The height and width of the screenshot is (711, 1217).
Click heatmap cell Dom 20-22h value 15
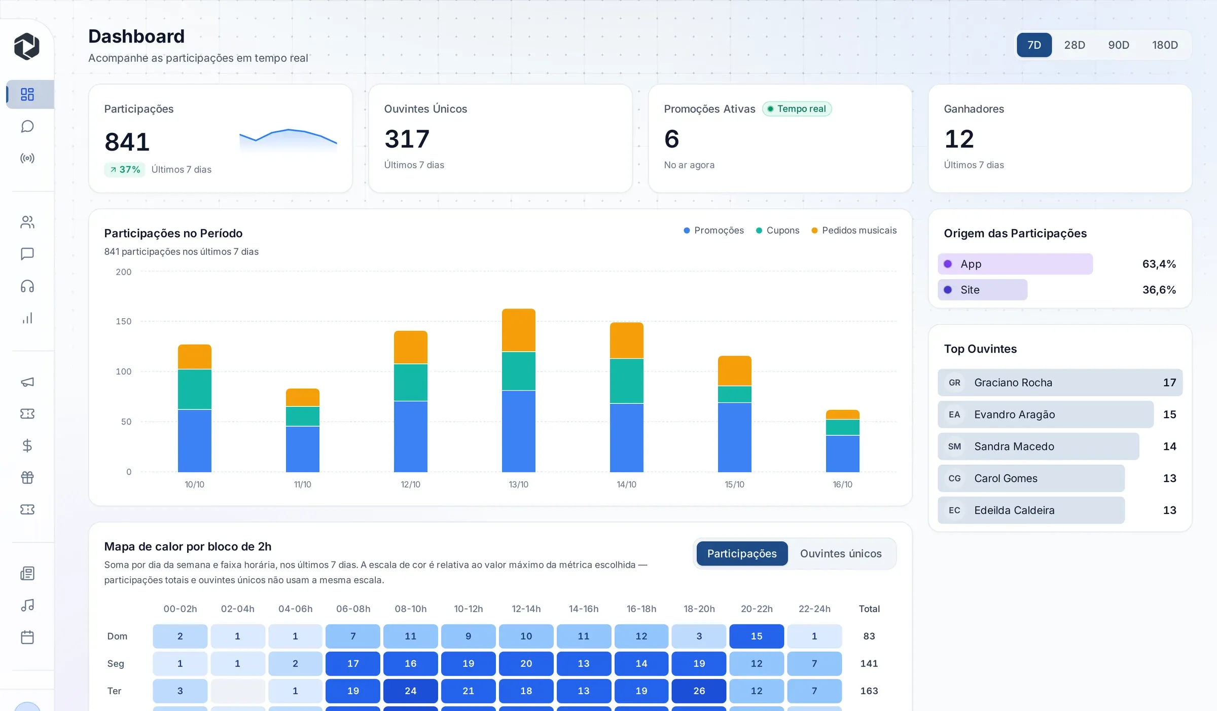click(x=757, y=636)
